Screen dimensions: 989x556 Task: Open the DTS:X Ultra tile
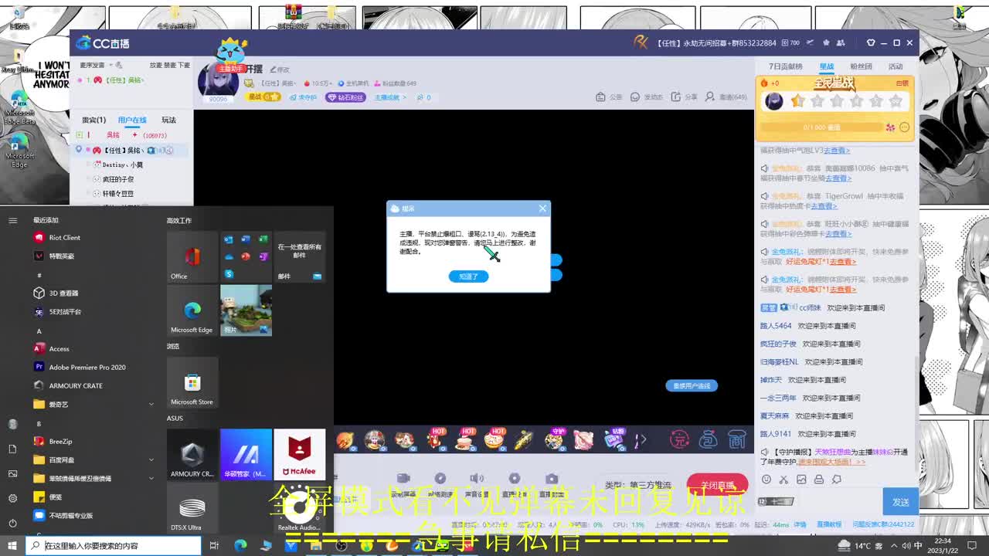tap(192, 508)
